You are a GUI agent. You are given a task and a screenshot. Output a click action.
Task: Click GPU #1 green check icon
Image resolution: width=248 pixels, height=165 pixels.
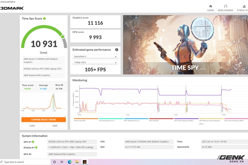pyautogui.click(x=33, y=142)
